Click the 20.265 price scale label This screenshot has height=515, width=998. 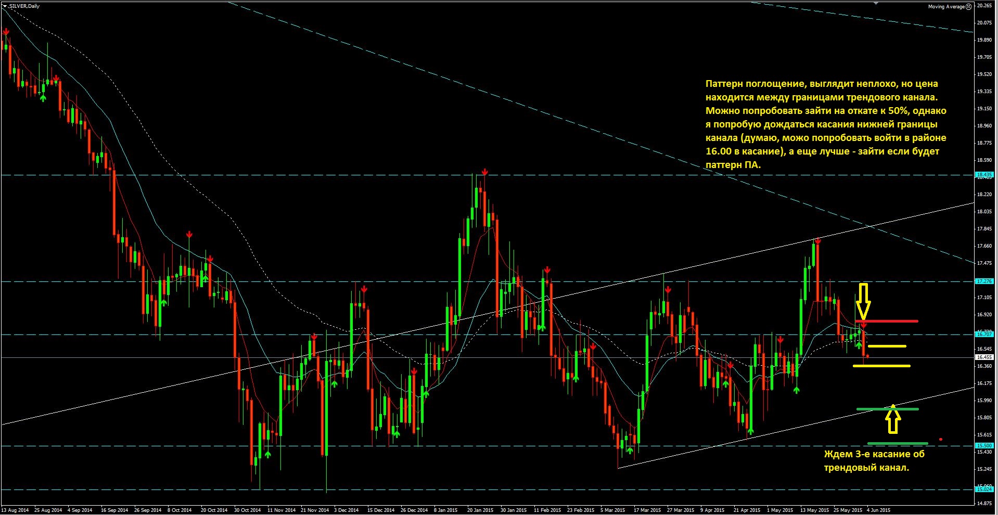[984, 6]
